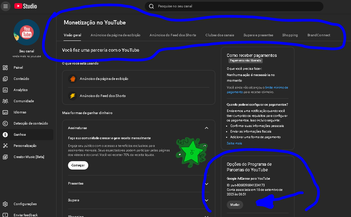Select Ganhos in the sidebar
This screenshot has width=351, height=217.
click(27, 135)
